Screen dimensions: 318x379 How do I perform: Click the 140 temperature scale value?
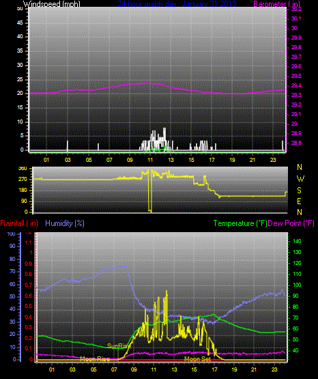click(297, 241)
